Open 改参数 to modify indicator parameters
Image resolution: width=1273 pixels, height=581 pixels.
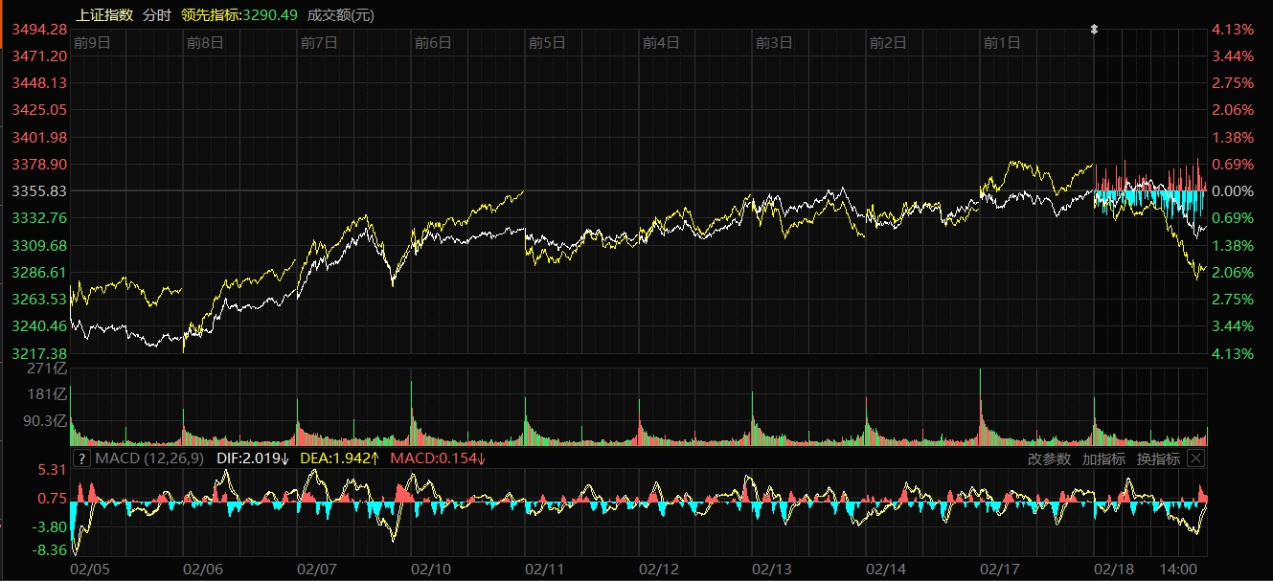pyautogui.click(x=1049, y=458)
